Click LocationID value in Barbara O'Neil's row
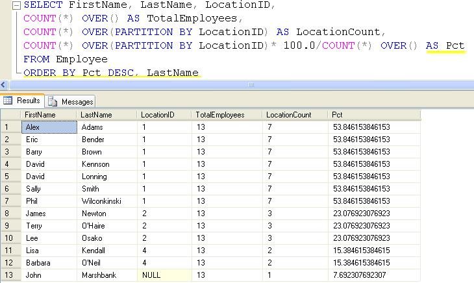The image size is (474, 283). point(164,263)
